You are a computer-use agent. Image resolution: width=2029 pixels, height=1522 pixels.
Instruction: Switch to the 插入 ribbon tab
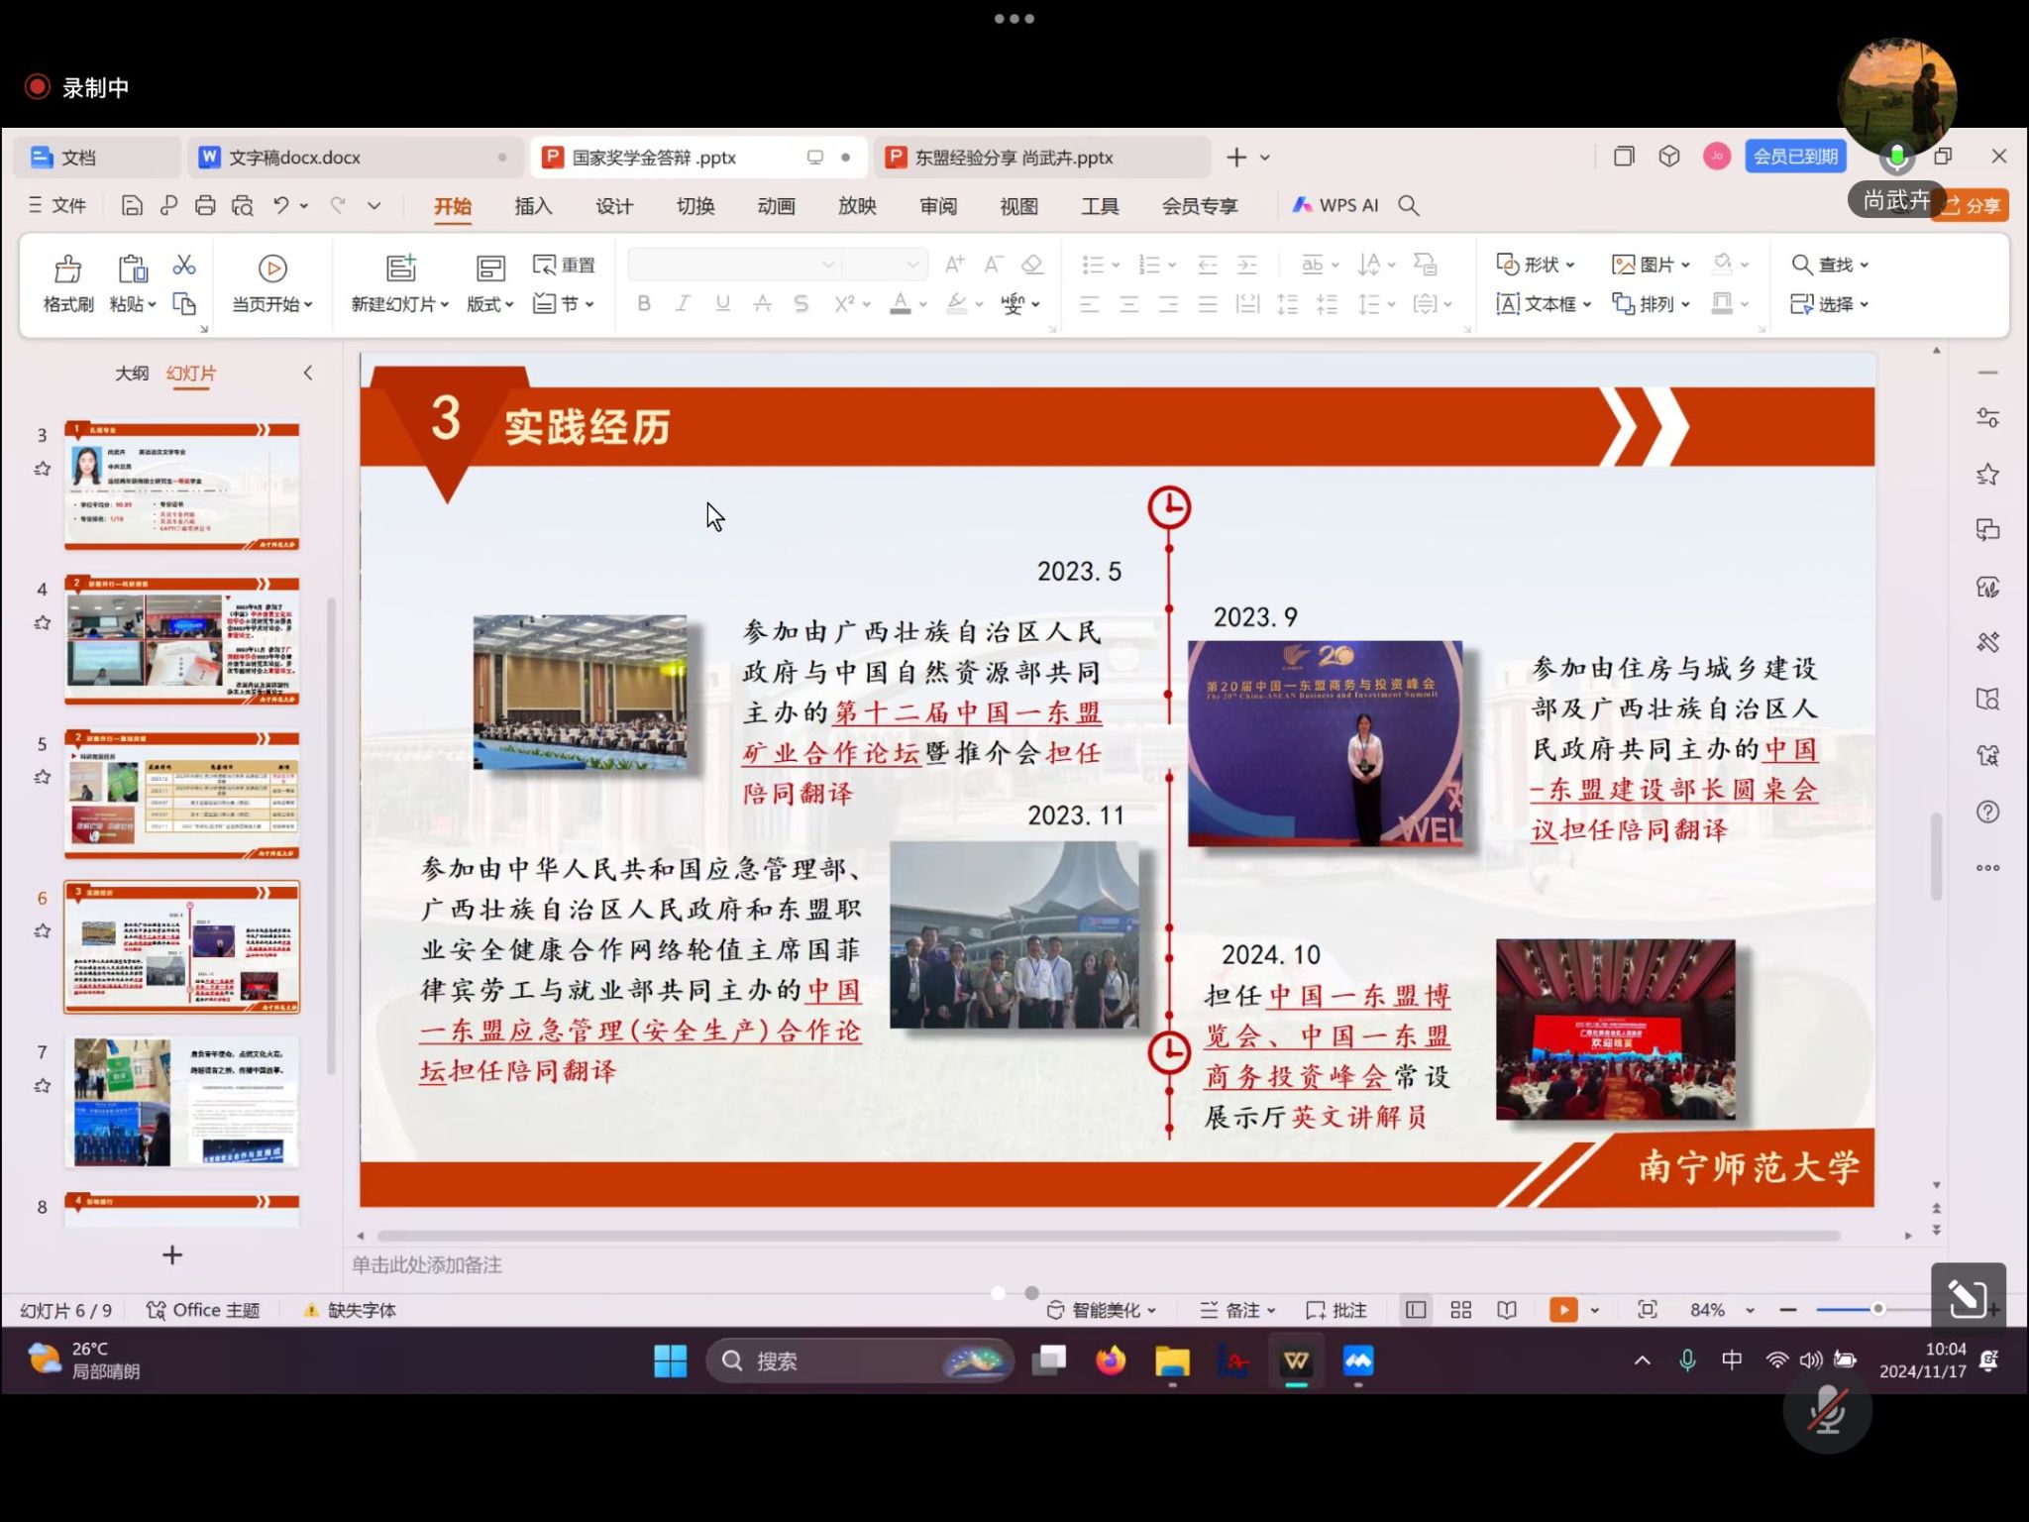[533, 205]
